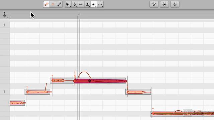The image size is (214, 120).
Task: Click bar 3 in the time ruler
Action: (x=79, y=14)
